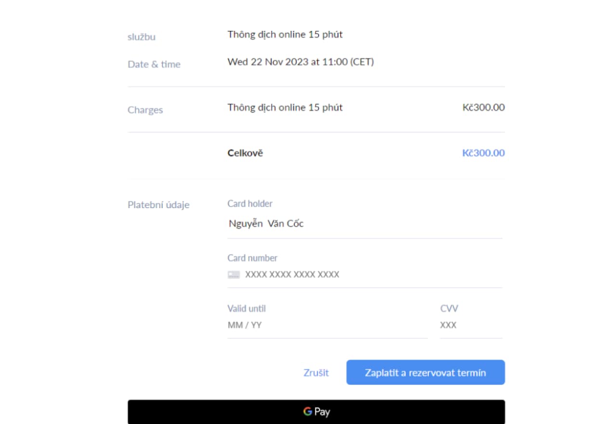Click the Card holder field label

pyautogui.click(x=250, y=204)
